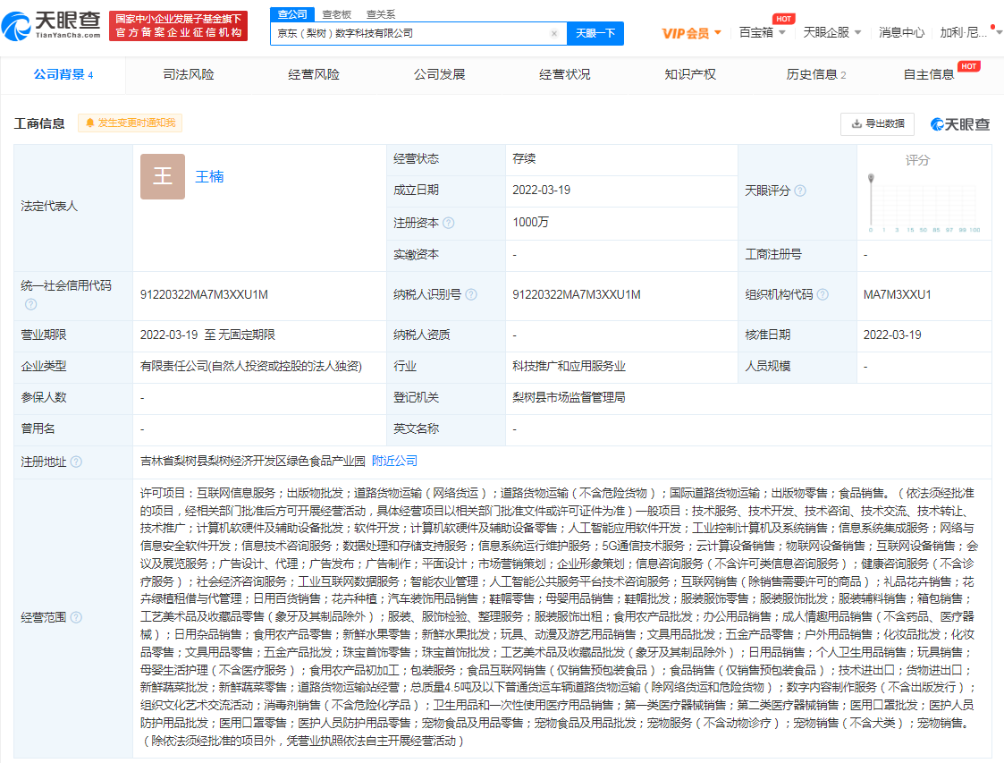Viewport: 1004px width, 763px height.
Task: Clear the search box with X icon
Action: (x=554, y=34)
